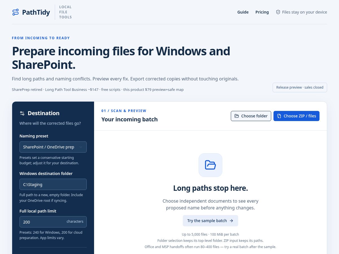
Task: Click the Up to 5,000 files · 100 MiB per batch note
Action: tap(210, 234)
